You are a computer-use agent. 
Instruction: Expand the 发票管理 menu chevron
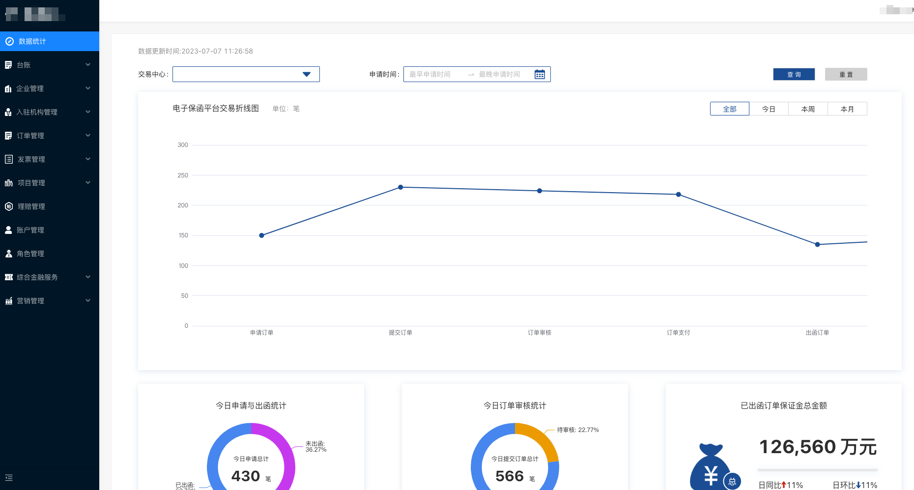(x=88, y=159)
